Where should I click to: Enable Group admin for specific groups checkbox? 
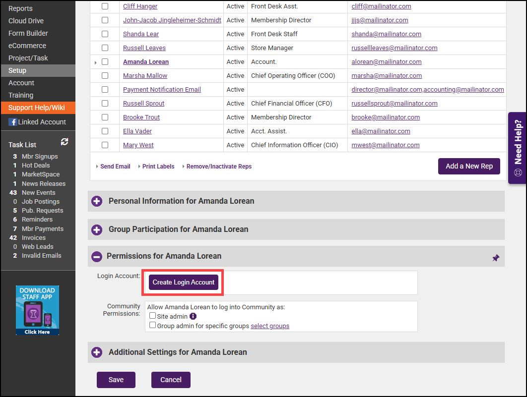point(153,326)
